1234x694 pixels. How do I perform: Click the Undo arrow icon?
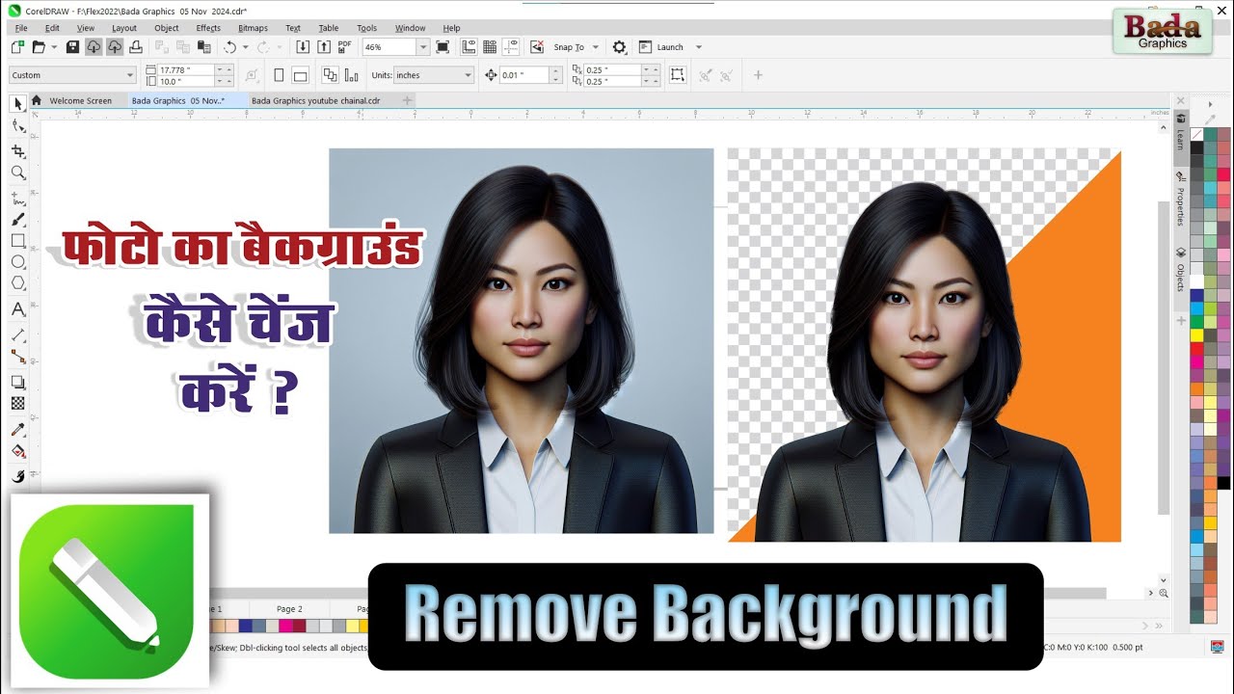[x=229, y=46]
